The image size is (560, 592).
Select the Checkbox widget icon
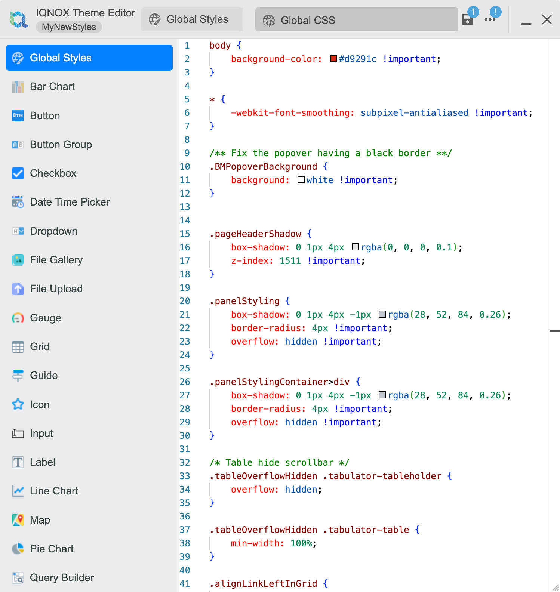click(x=18, y=173)
